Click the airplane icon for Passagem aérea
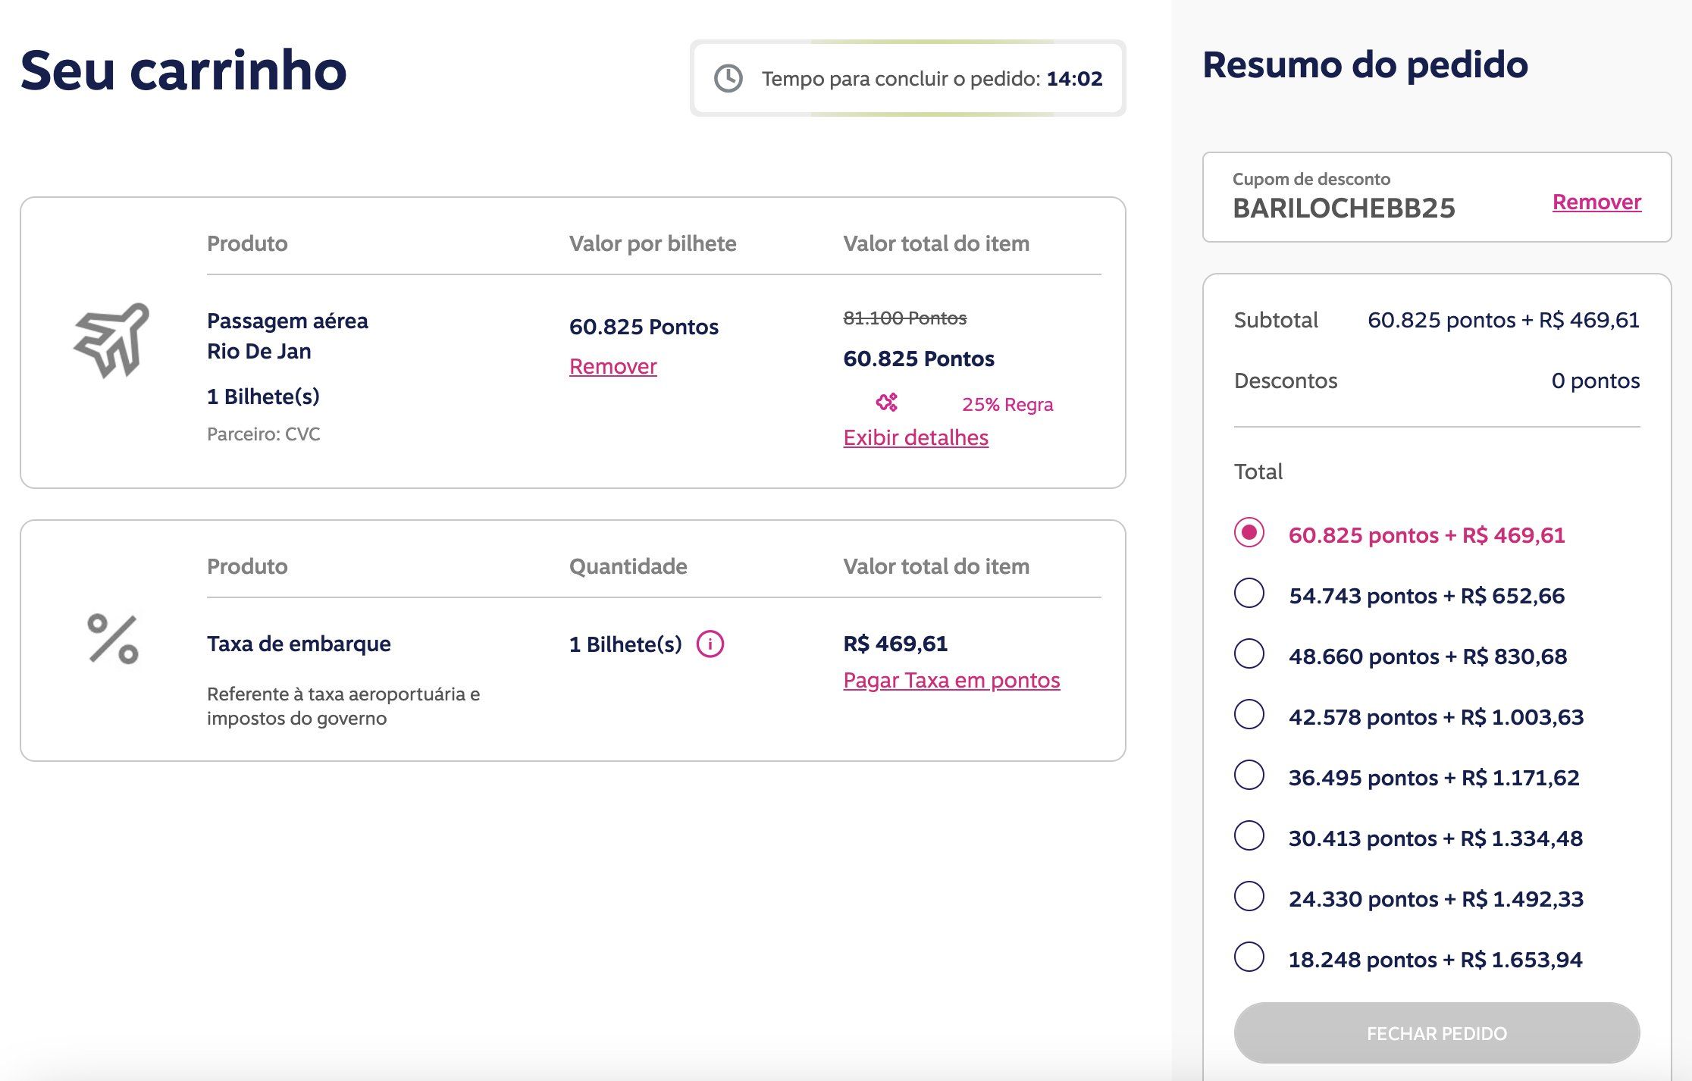The image size is (1692, 1081). (111, 340)
